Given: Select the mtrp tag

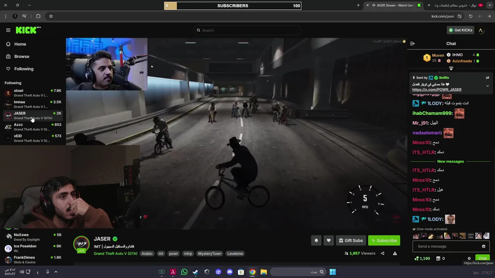Looking at the screenshot, I should pos(188,254).
